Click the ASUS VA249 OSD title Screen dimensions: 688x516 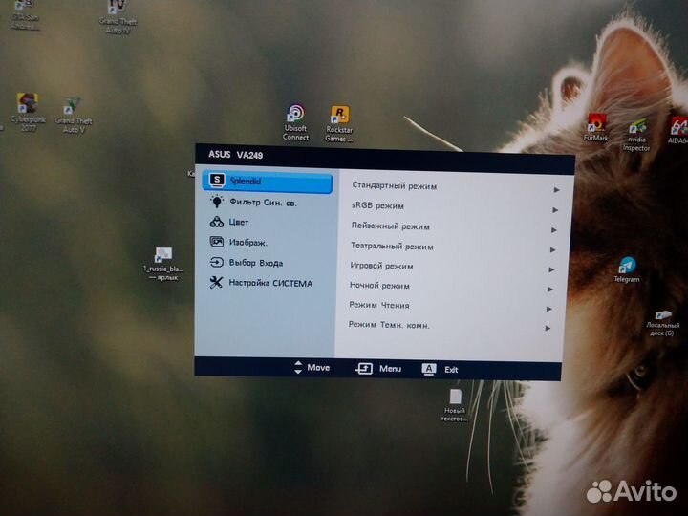click(x=236, y=155)
